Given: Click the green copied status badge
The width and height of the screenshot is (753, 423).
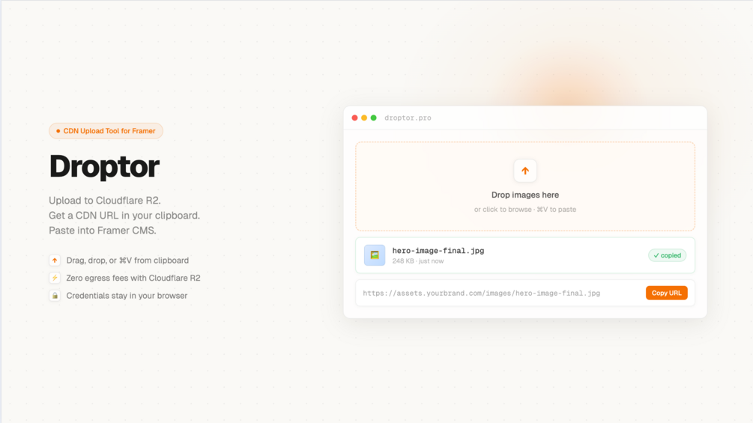Looking at the screenshot, I should 667,255.
